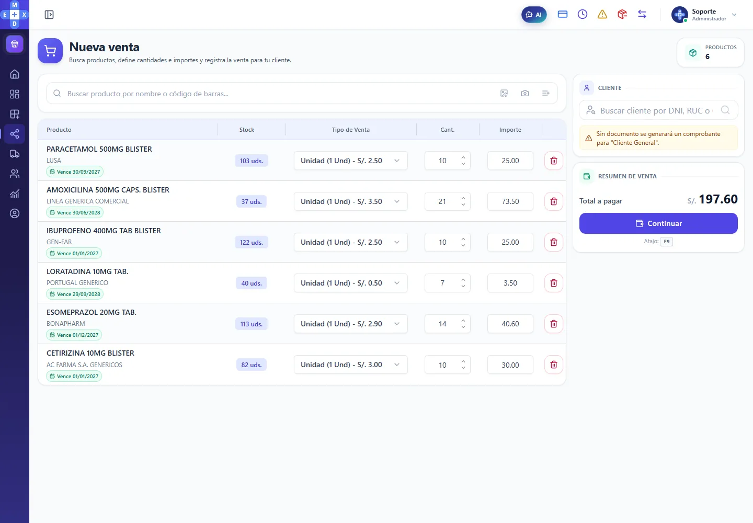View the yellow warning alerts icon
The image size is (753, 523).
(x=602, y=15)
